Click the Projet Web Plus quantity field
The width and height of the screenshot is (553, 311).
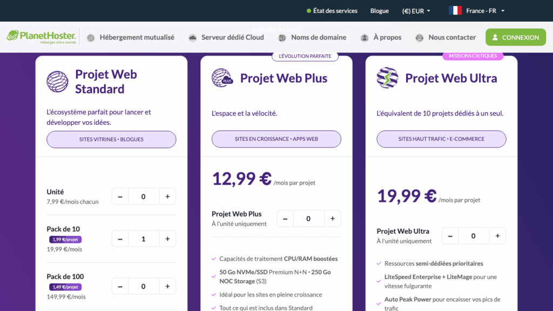(308, 219)
